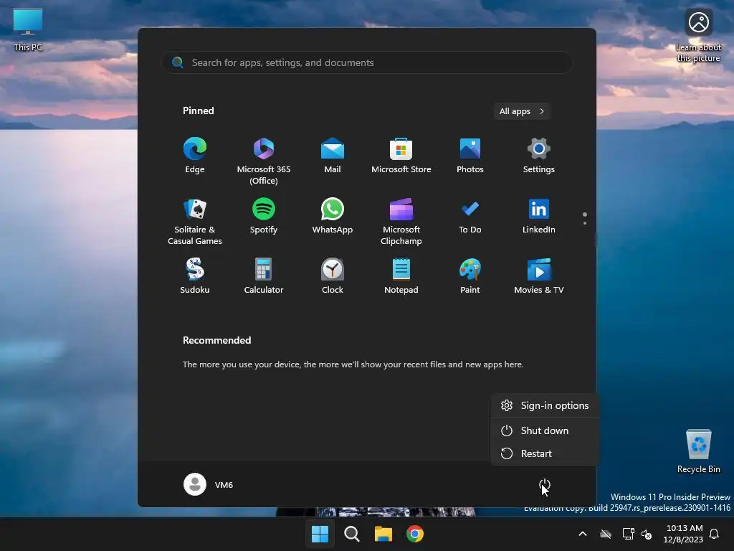Open LinkedIn

(x=539, y=216)
